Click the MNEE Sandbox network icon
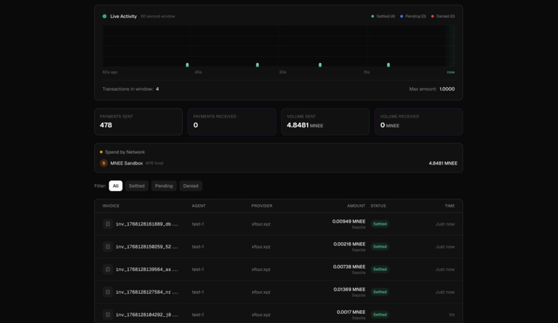The image size is (558, 323). click(104, 163)
